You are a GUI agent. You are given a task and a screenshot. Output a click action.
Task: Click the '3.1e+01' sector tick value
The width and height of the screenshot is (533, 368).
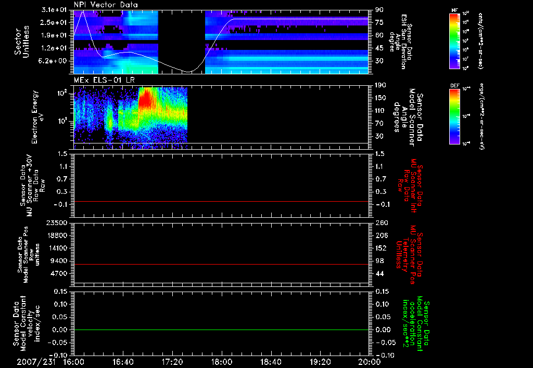(x=54, y=10)
